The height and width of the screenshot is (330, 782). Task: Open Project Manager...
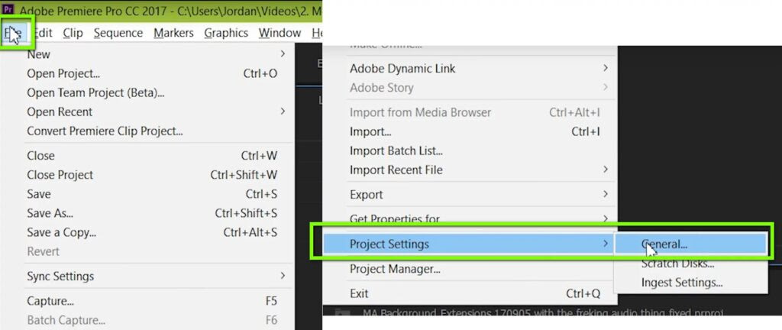coord(470,270)
